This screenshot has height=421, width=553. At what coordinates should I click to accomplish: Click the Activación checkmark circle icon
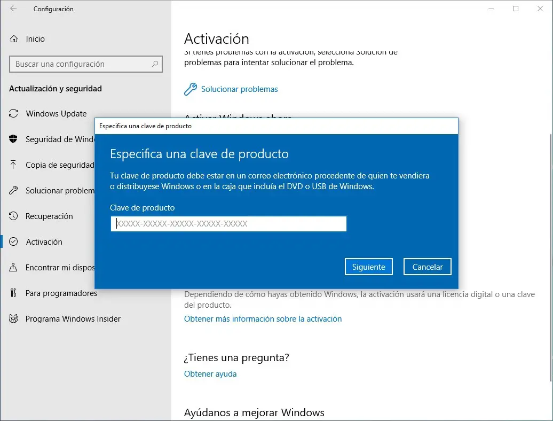[13, 241]
